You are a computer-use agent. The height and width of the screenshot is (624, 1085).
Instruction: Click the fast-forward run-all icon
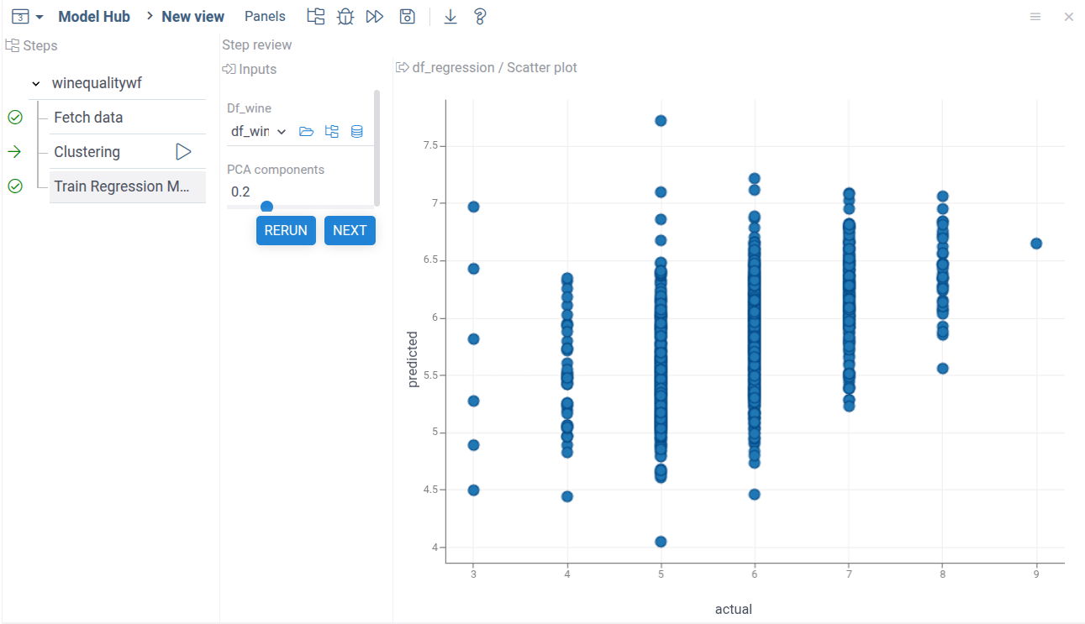click(375, 17)
